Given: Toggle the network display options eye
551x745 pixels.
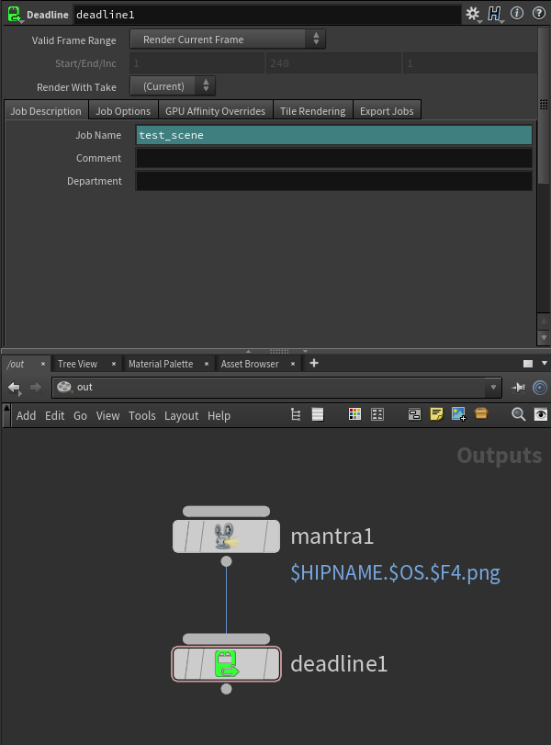Looking at the screenshot, I should tap(541, 415).
